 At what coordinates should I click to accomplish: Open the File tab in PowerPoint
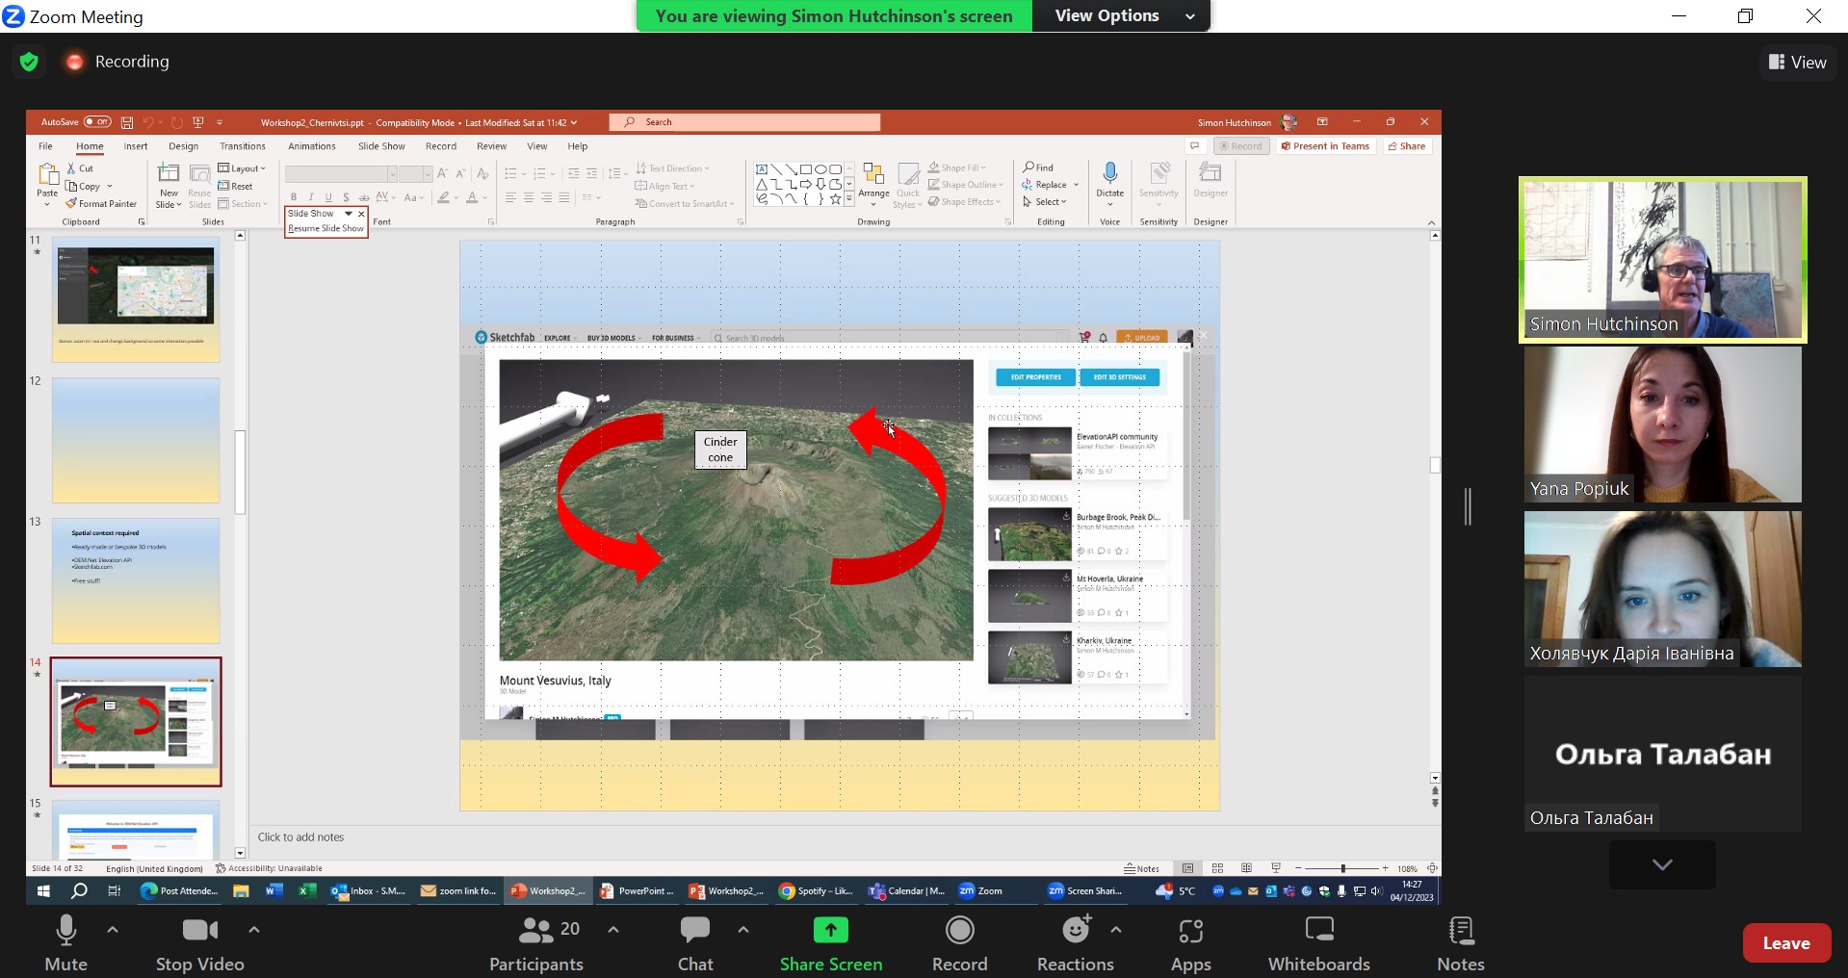[x=45, y=146]
